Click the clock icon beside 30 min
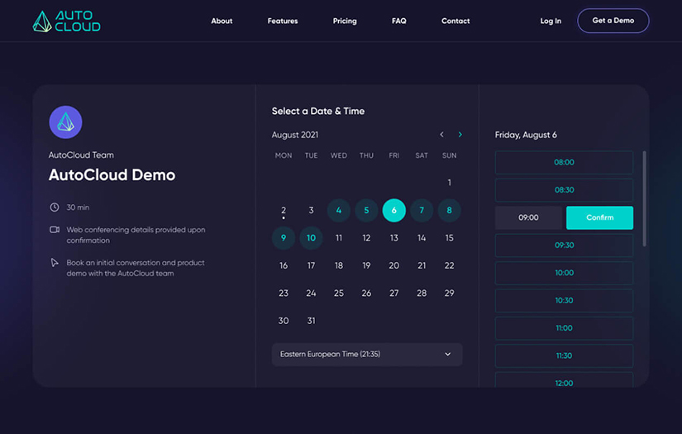The image size is (682, 434). pos(55,207)
